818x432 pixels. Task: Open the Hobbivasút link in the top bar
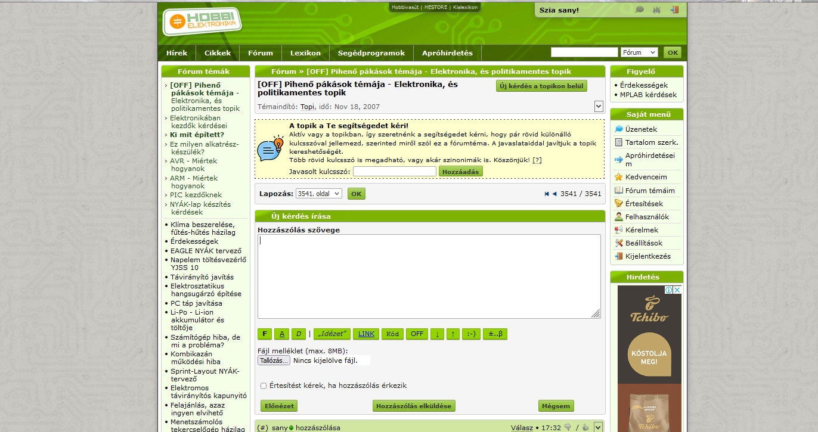click(x=405, y=8)
